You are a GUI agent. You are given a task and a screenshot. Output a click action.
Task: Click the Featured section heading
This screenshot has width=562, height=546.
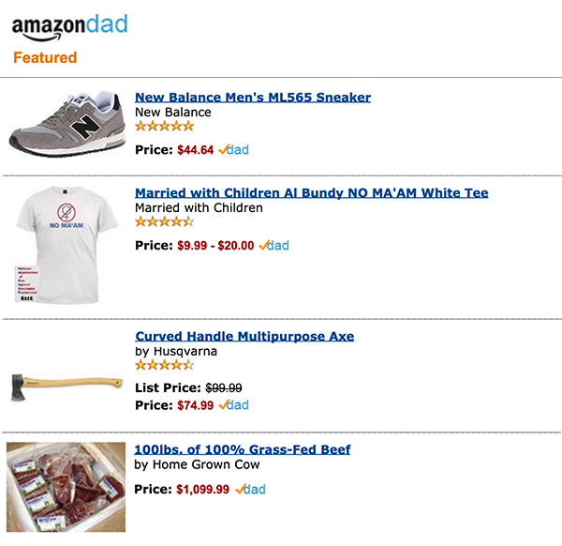pyautogui.click(x=45, y=58)
